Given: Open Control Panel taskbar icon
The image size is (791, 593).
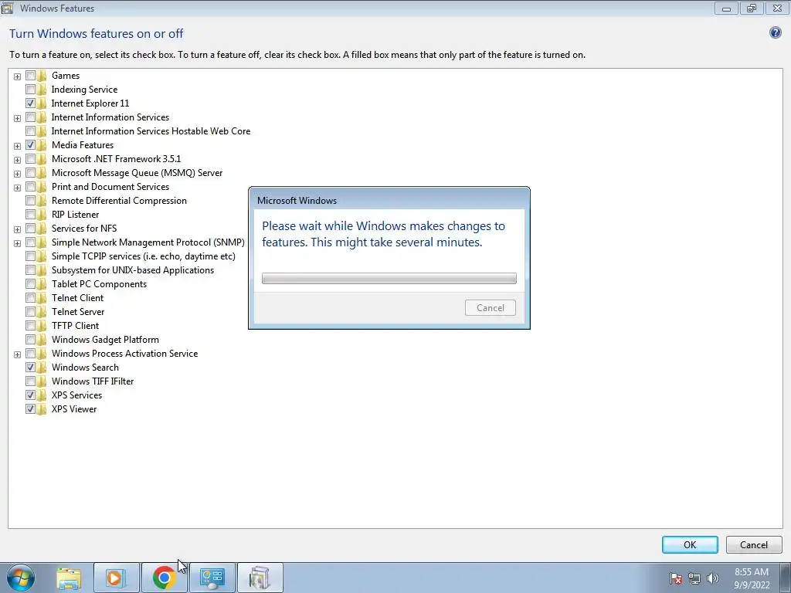Looking at the screenshot, I should coord(212,578).
